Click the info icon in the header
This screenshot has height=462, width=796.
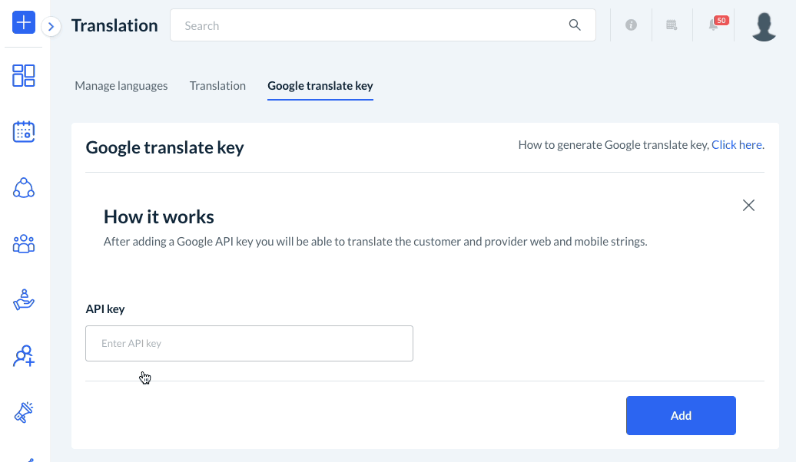[632, 25]
